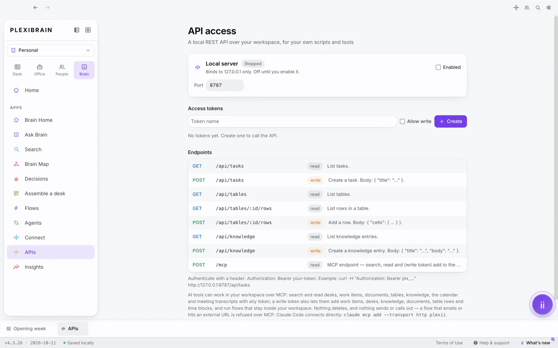Create a new access token

click(x=451, y=121)
